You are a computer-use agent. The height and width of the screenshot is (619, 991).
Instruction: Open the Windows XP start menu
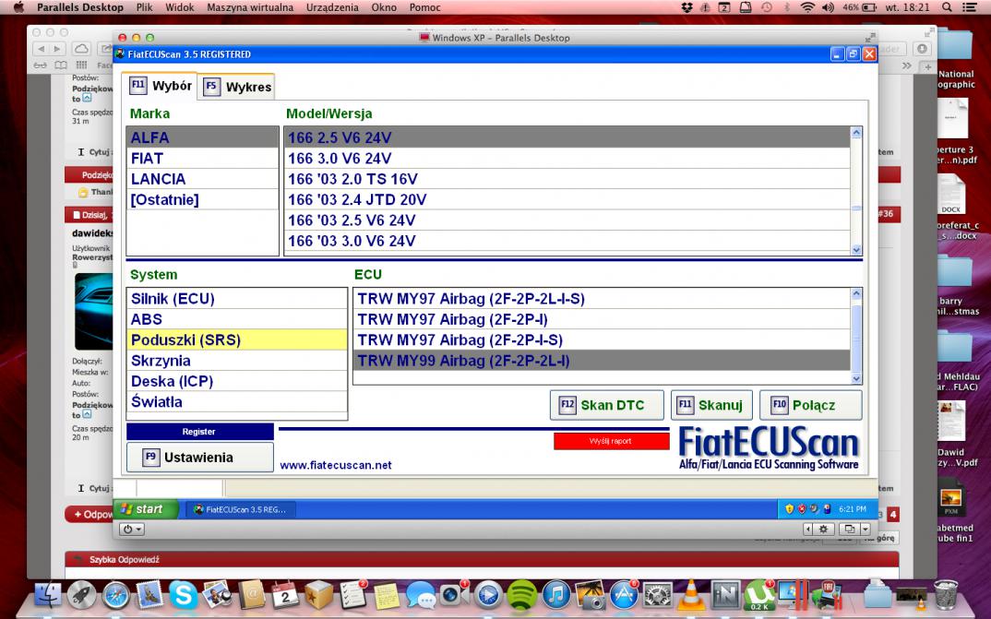point(146,509)
